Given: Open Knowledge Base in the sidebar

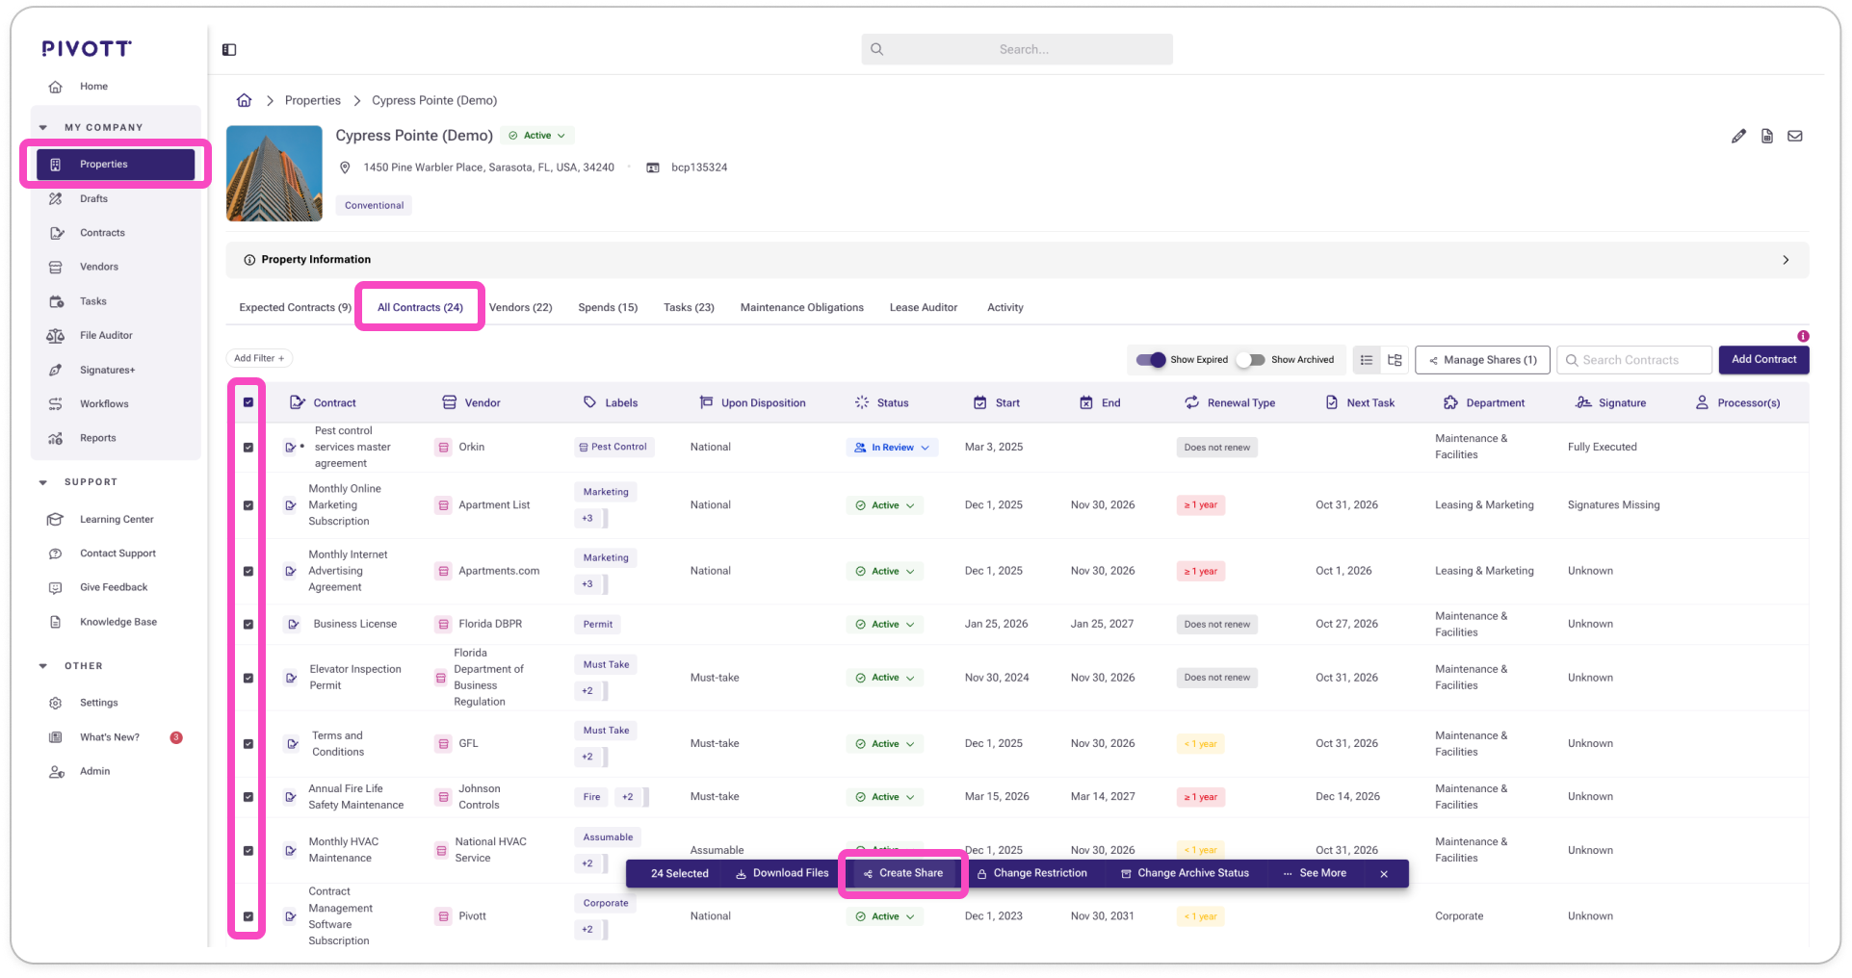Looking at the screenshot, I should click(118, 622).
